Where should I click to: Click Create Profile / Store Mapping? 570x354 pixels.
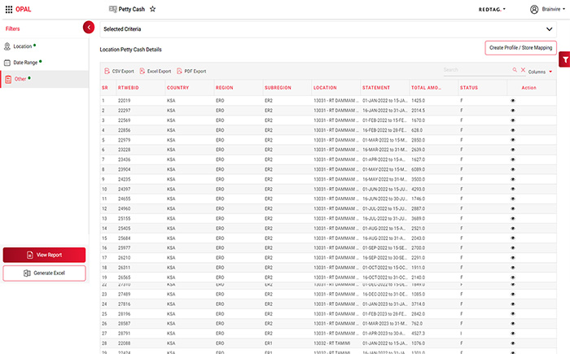click(x=520, y=48)
